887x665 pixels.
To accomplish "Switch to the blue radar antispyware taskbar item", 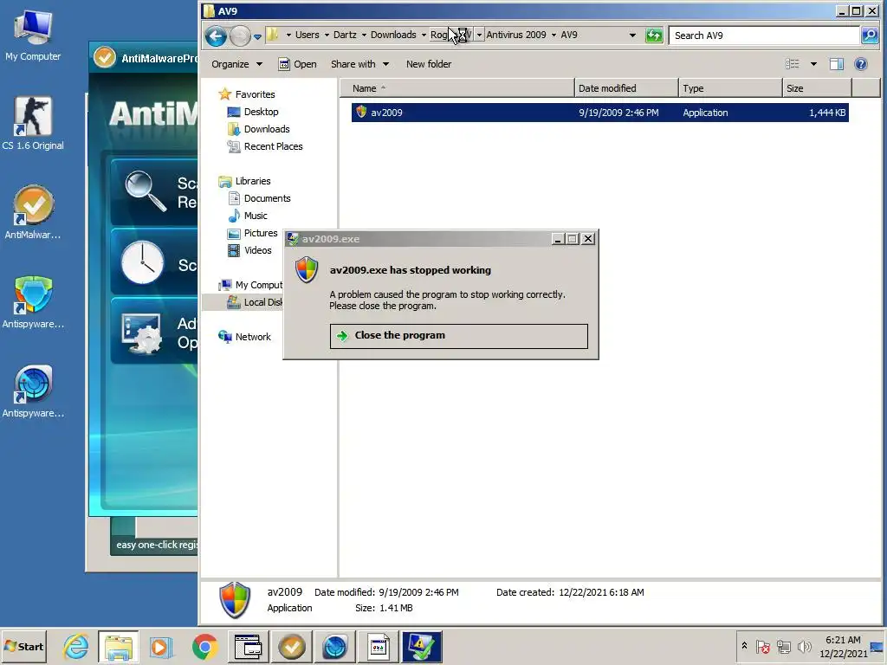I will click(x=335, y=647).
